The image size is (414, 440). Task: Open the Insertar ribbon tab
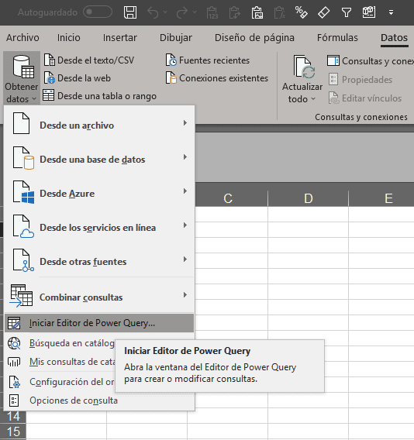(120, 38)
